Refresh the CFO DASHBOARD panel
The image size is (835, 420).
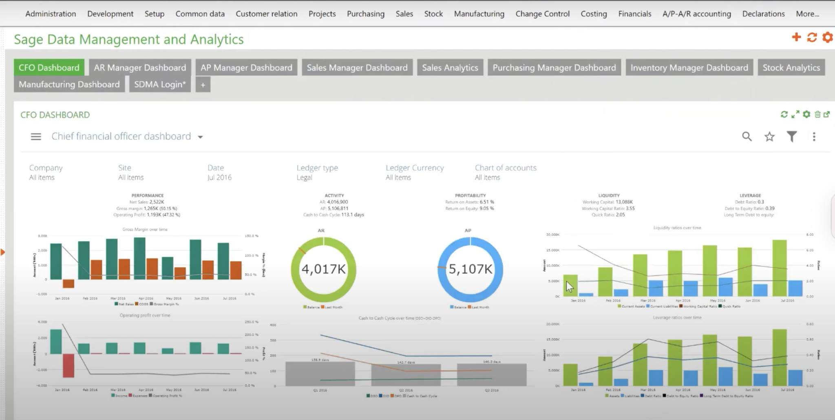pyautogui.click(x=784, y=114)
